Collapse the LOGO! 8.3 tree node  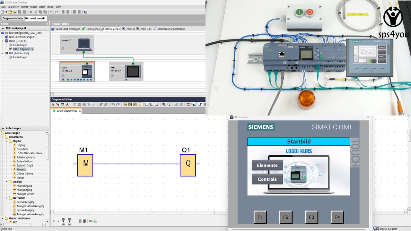[x=3, y=41]
